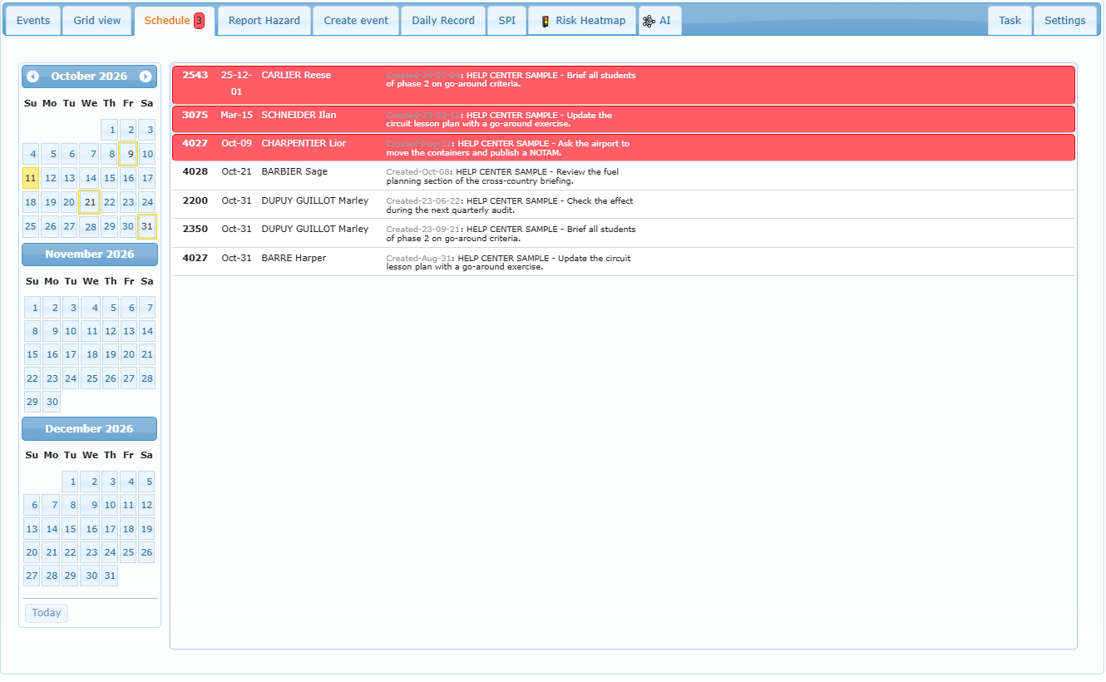Open the Grid view tab
This screenshot has width=1106, height=682.
pos(97,21)
